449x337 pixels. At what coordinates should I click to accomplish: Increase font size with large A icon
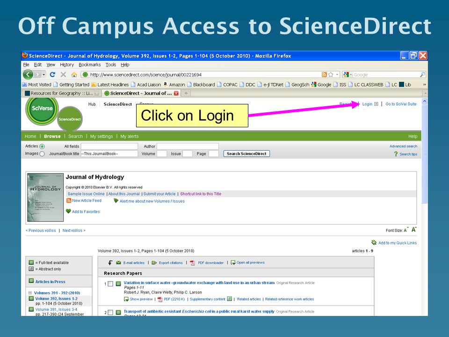(x=414, y=229)
